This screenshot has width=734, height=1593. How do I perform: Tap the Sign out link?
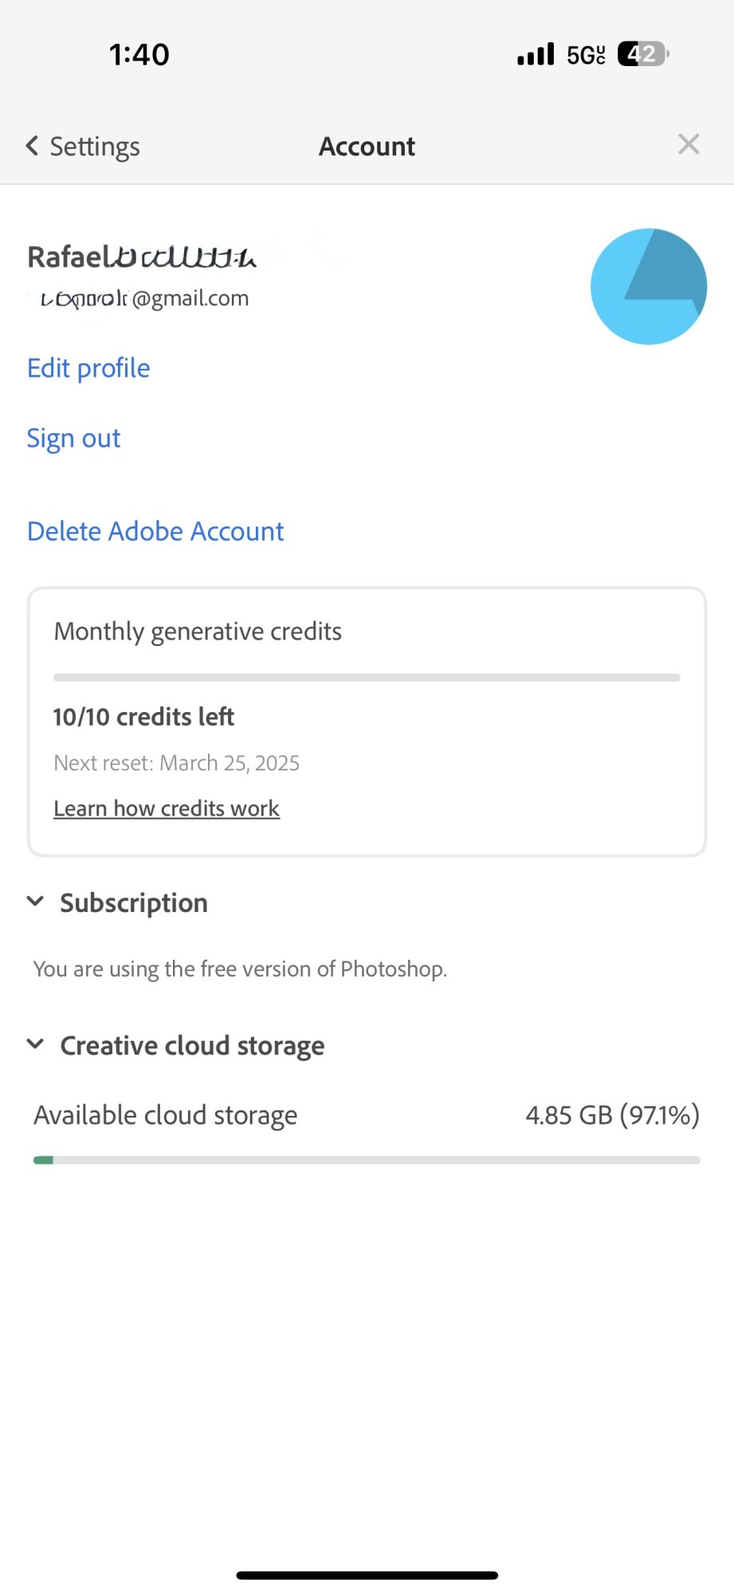click(73, 438)
